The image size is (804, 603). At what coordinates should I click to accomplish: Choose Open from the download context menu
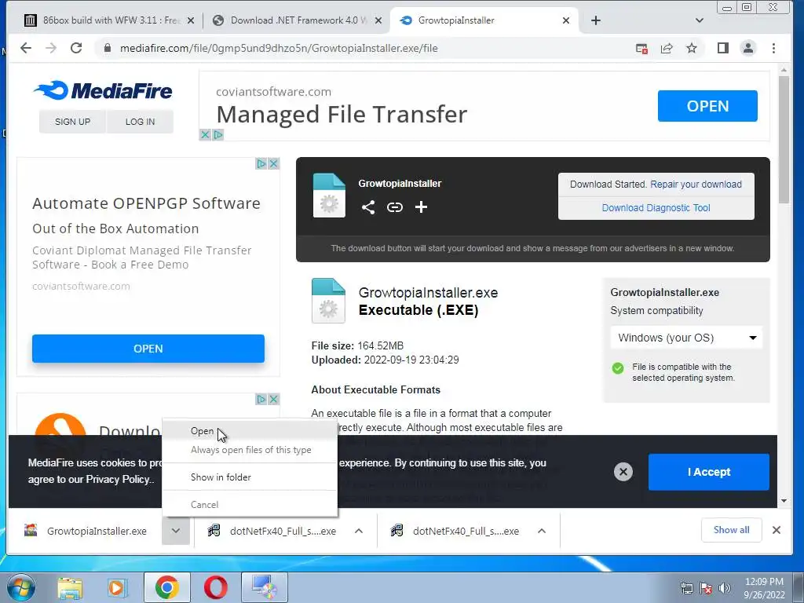pos(250,431)
